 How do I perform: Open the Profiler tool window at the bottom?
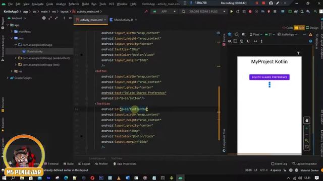pos(101,164)
